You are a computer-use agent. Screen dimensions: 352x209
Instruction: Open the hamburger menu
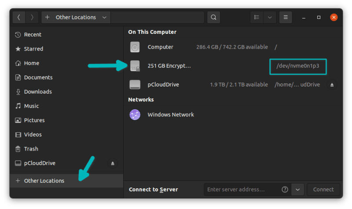coord(286,18)
